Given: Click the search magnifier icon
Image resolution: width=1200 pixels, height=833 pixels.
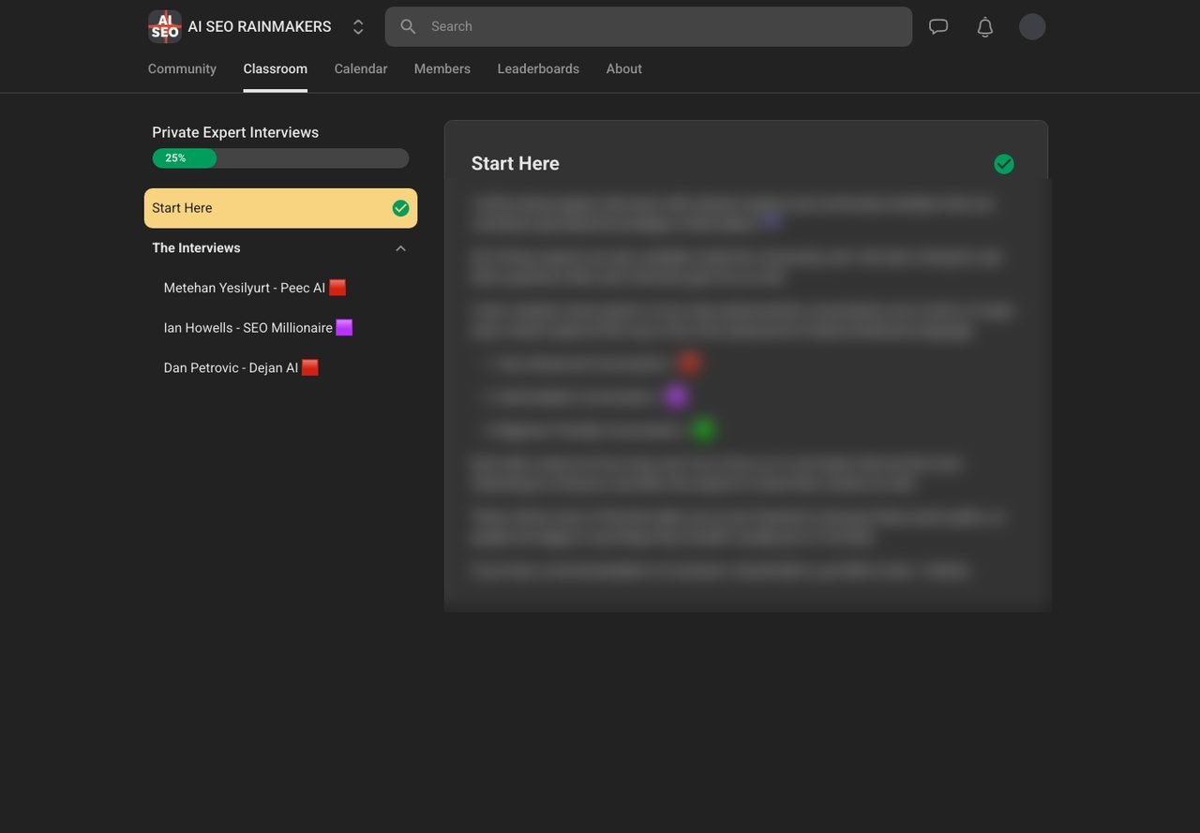Looking at the screenshot, I should [408, 26].
